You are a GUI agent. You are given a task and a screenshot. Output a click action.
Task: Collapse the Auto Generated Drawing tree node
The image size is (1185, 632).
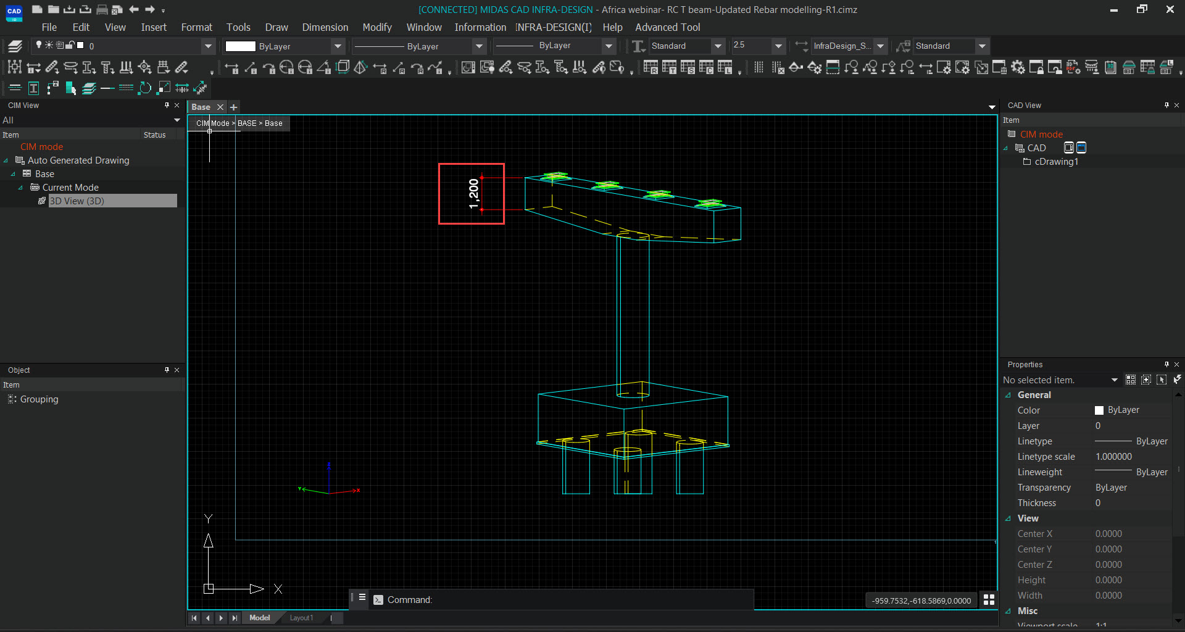6,160
